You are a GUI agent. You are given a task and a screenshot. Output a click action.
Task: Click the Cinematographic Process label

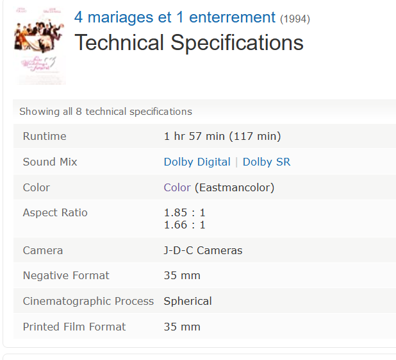pos(88,301)
